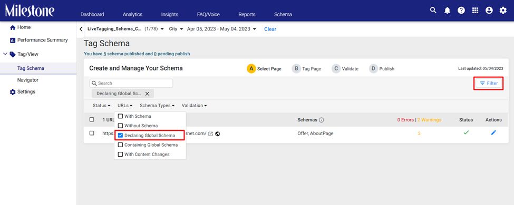Open the apps grid icon

click(475, 11)
